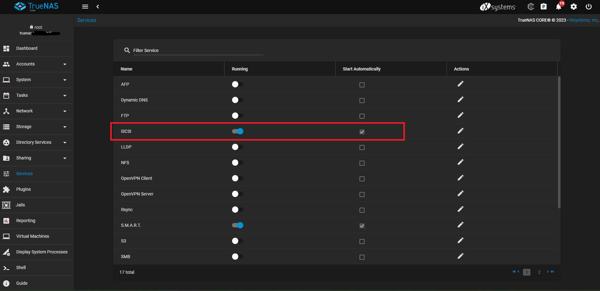
Task: Collapse the sidebar with the hamburger menu
Action: coord(85,7)
